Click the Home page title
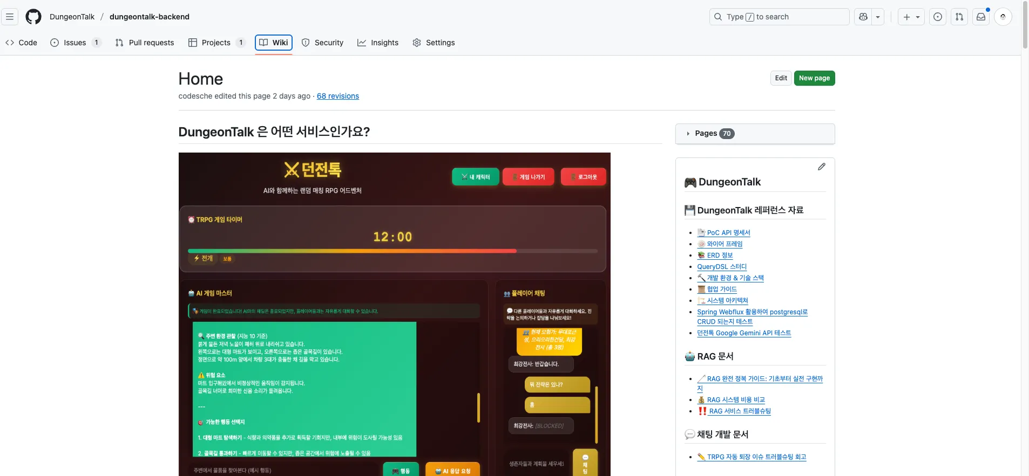Image resolution: width=1029 pixels, height=476 pixels. click(x=201, y=79)
